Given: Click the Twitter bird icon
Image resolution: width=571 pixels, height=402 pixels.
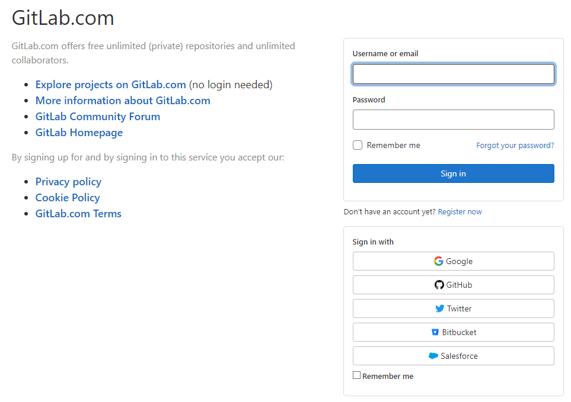Looking at the screenshot, I should 439,308.
